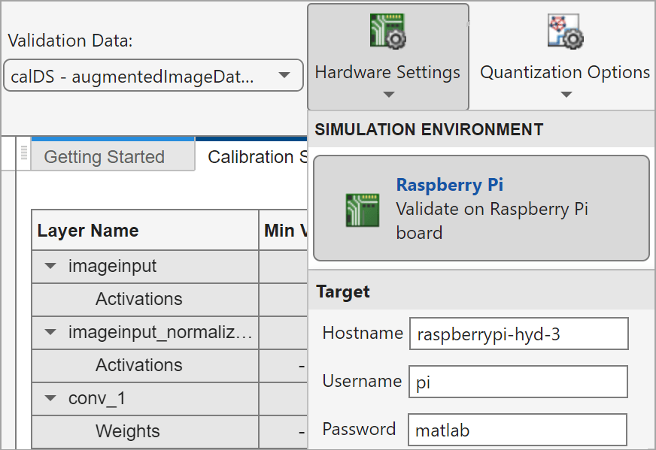Click the Username label text

[362, 381]
